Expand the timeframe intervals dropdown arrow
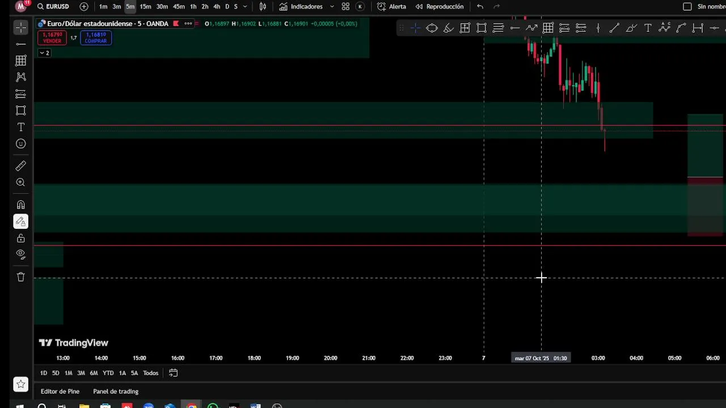This screenshot has width=726, height=408. pyautogui.click(x=245, y=7)
